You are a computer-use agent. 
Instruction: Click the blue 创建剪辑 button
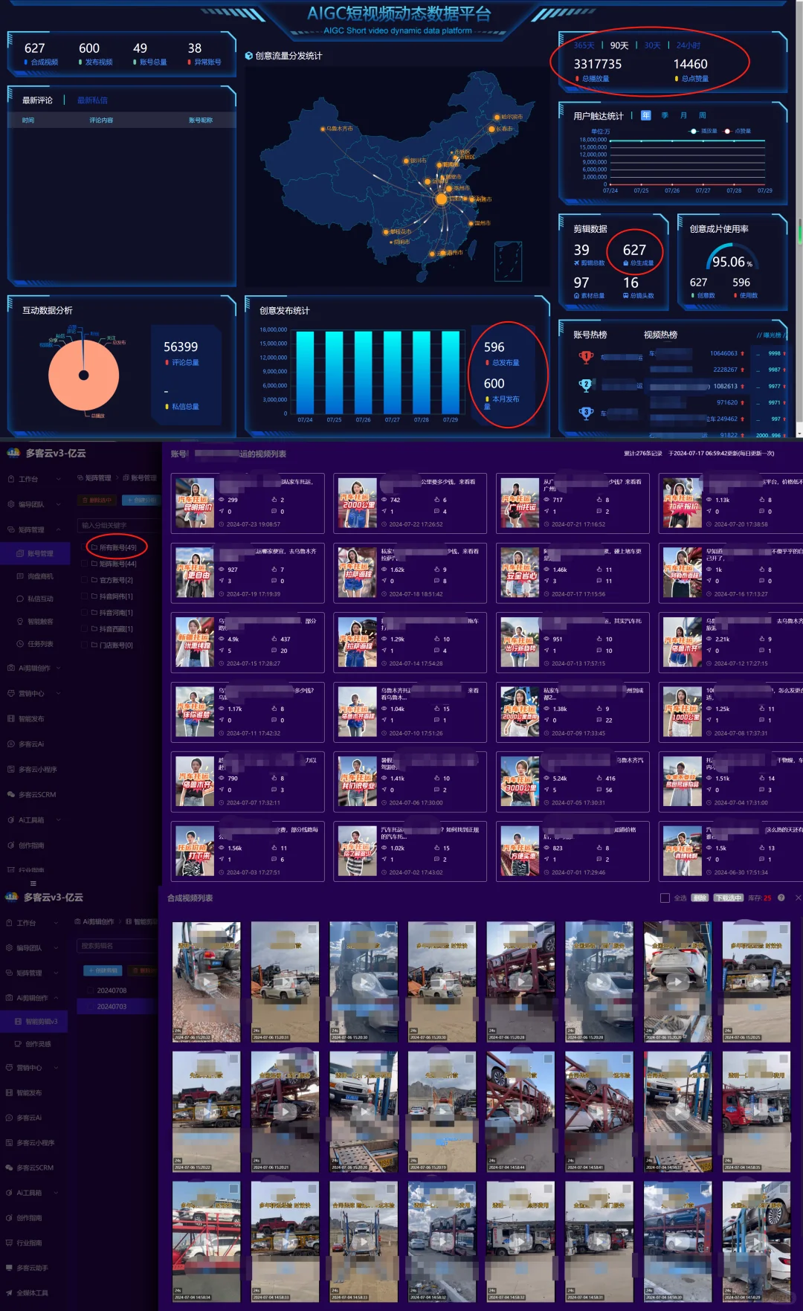pyautogui.click(x=103, y=970)
